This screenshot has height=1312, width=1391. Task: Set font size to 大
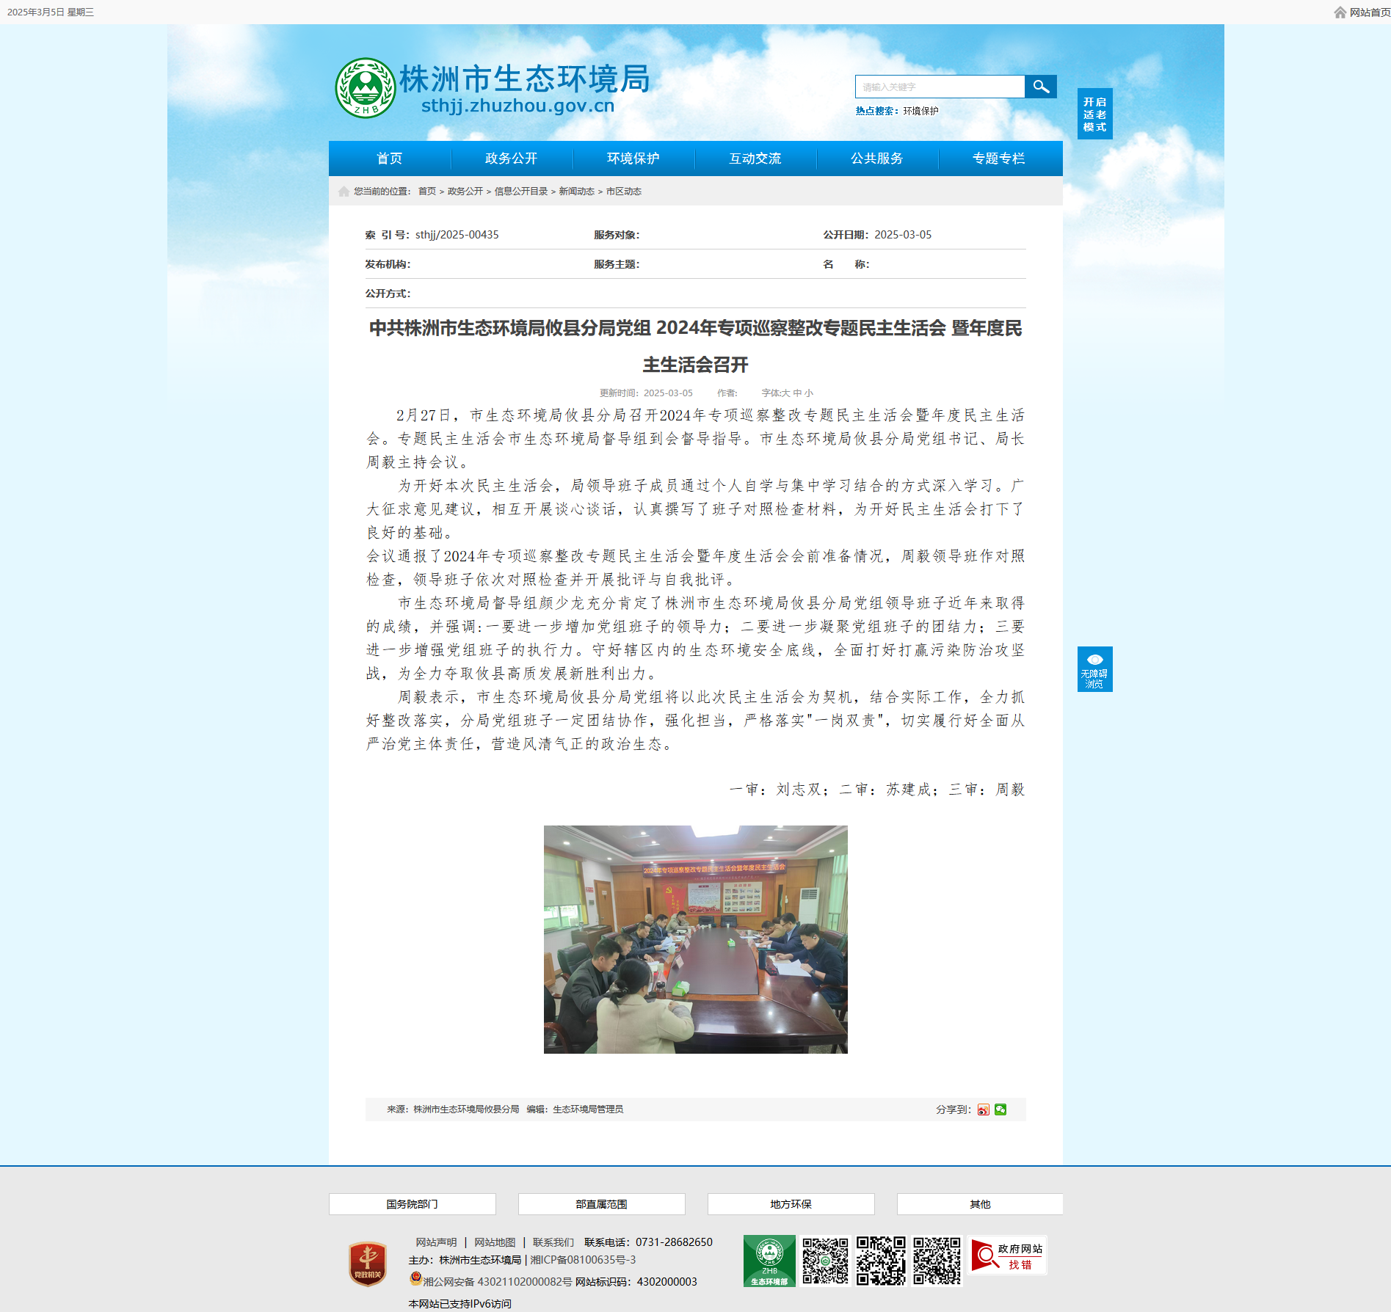[x=785, y=393]
